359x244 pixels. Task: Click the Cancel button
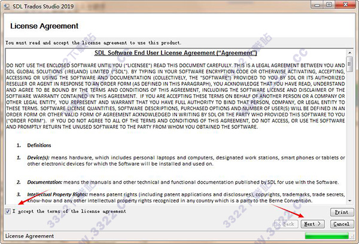point(342,224)
